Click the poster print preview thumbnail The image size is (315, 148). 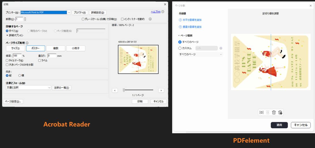138,59
